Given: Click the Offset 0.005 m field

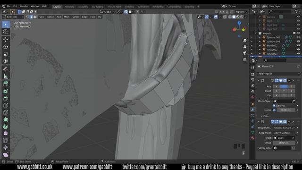Looking at the screenshot, I should pos(284,143).
